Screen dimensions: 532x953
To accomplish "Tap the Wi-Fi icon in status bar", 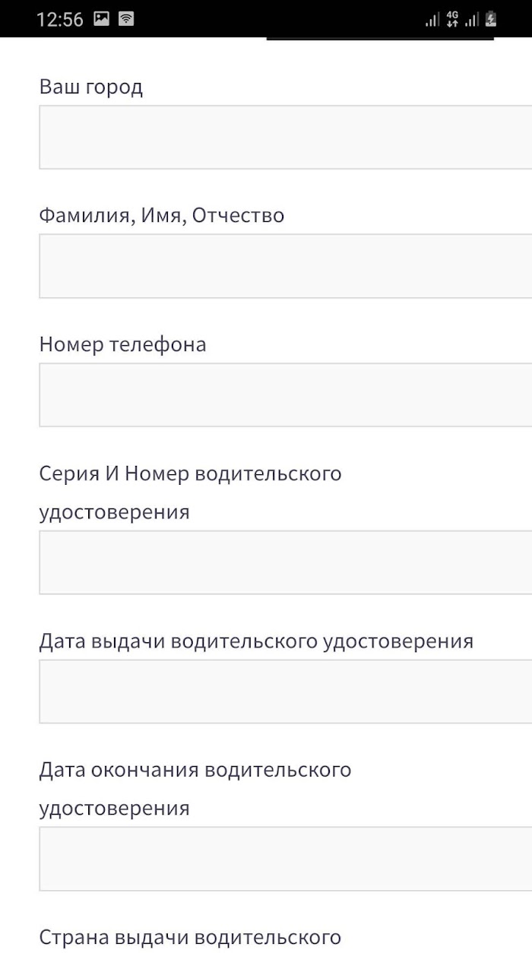I will [x=126, y=19].
